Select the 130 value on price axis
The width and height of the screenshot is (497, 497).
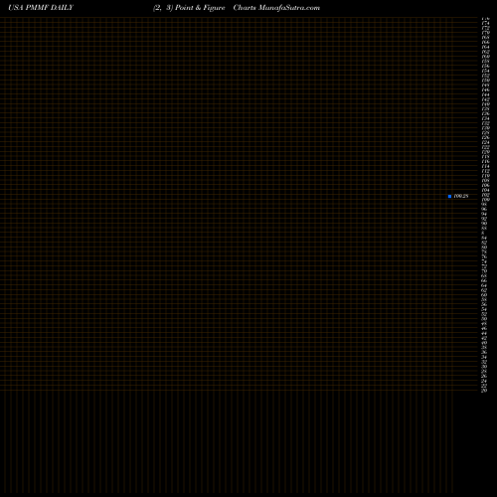tap(485, 128)
